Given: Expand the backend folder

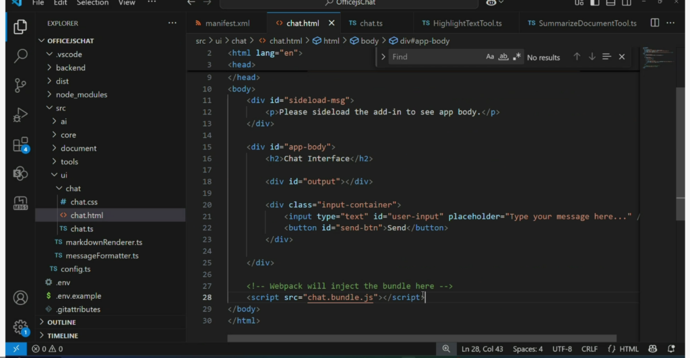Looking at the screenshot, I should click(x=70, y=67).
